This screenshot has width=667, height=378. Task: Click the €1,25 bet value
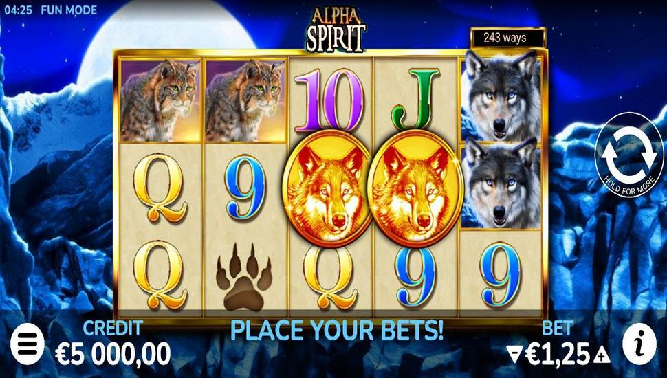click(558, 354)
